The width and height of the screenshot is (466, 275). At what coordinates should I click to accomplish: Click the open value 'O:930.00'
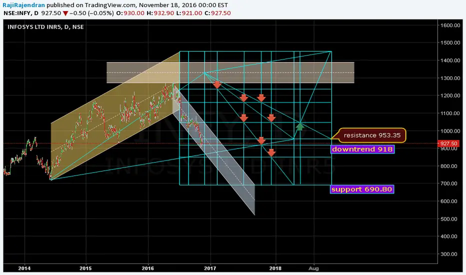pyautogui.click(x=130, y=13)
